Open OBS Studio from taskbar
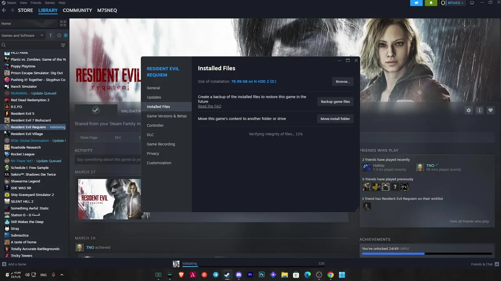 [x=319, y=275]
